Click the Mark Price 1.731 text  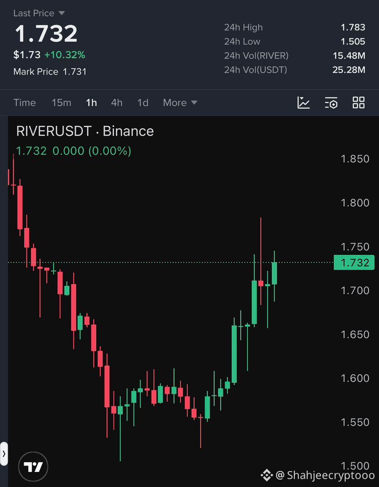[50, 72]
